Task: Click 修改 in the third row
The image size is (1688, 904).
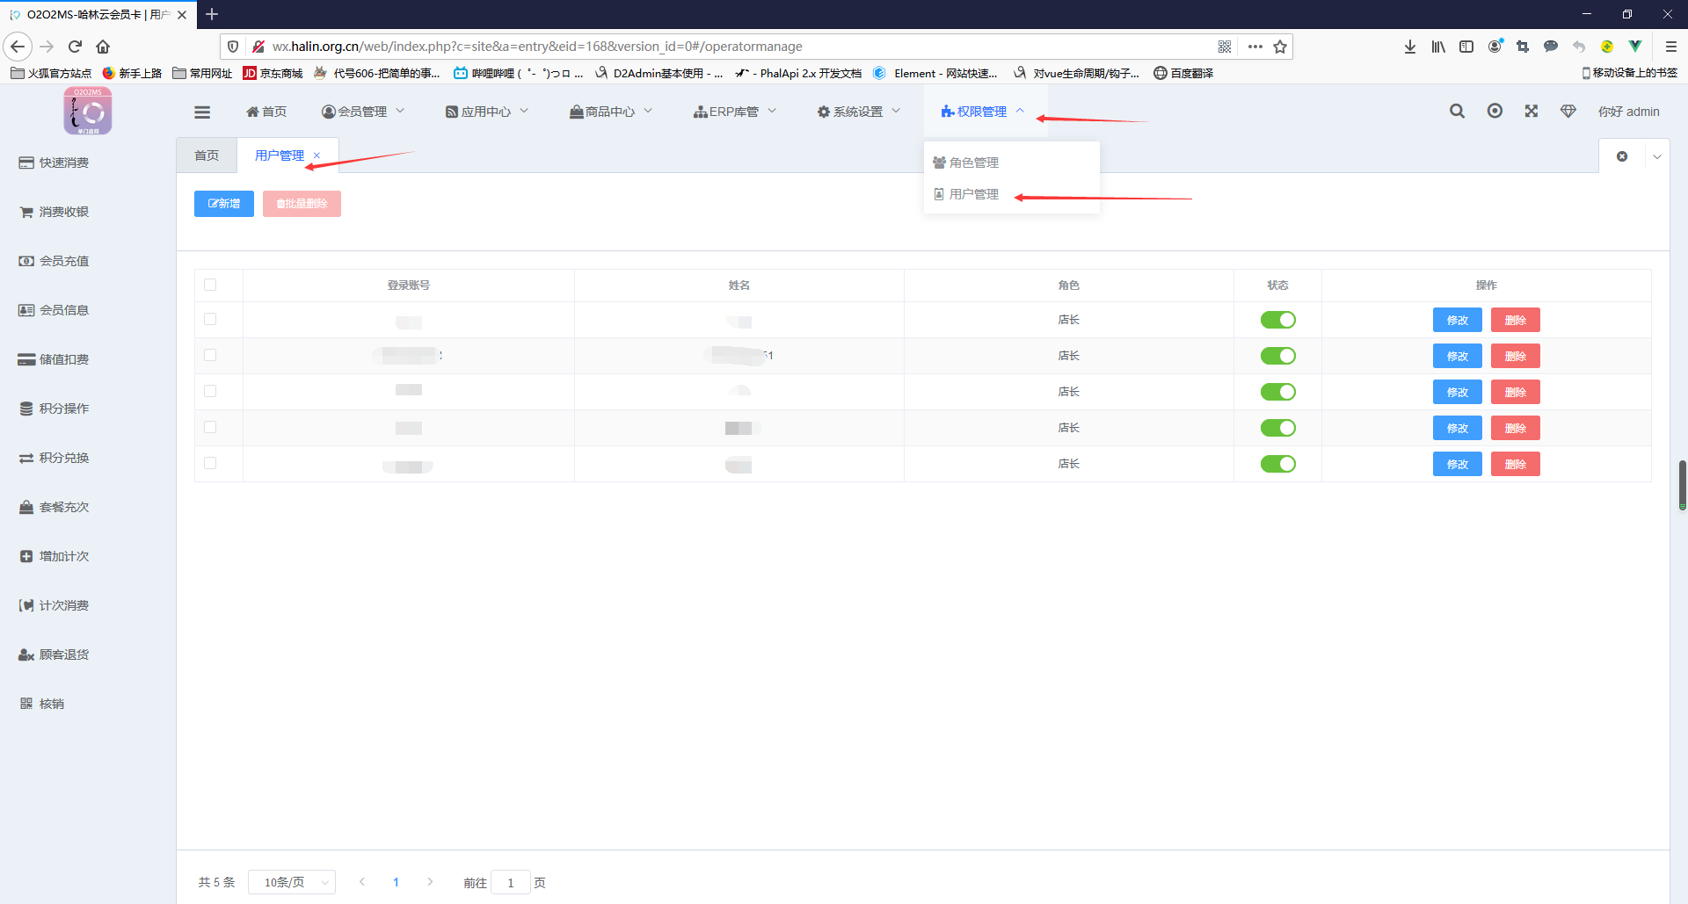Action: point(1458,392)
